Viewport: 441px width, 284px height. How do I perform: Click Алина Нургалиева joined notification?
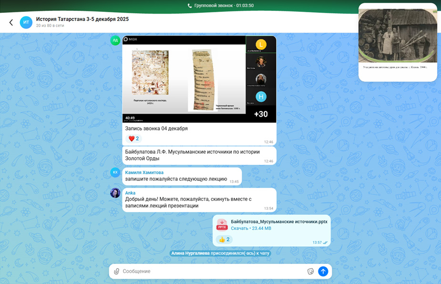[x=220, y=253]
